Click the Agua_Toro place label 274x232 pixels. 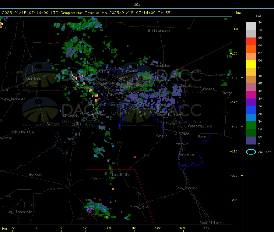pyautogui.click(x=32, y=79)
